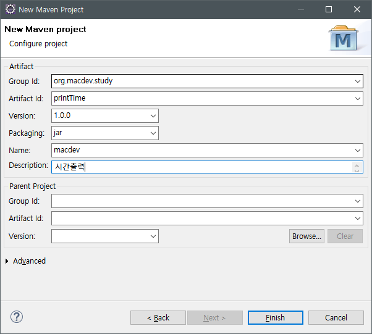Image resolution: width=372 pixels, height=334 pixels.
Task: Open the Parent Project Group Id dropdown arrow
Action: [358, 201]
